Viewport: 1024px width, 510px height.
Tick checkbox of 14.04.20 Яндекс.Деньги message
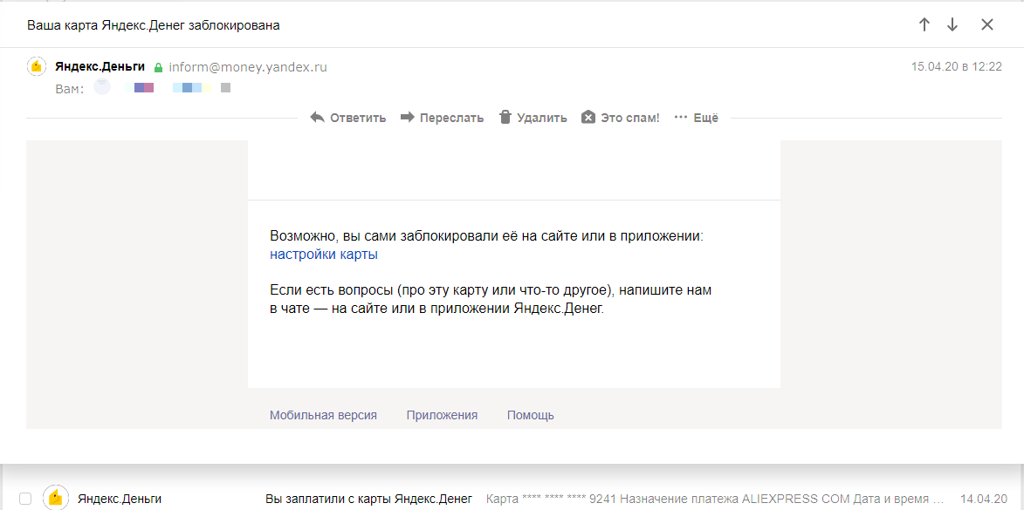coord(24,499)
